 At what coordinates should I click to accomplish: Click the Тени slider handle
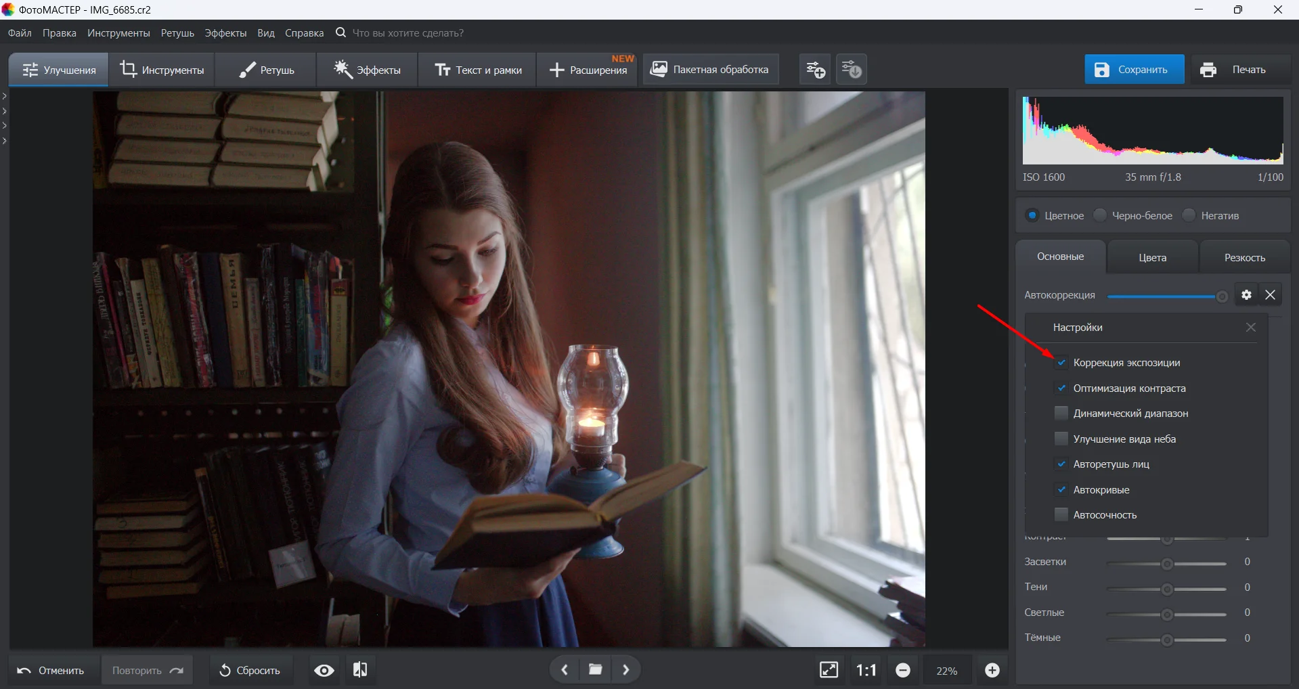pyautogui.click(x=1167, y=590)
